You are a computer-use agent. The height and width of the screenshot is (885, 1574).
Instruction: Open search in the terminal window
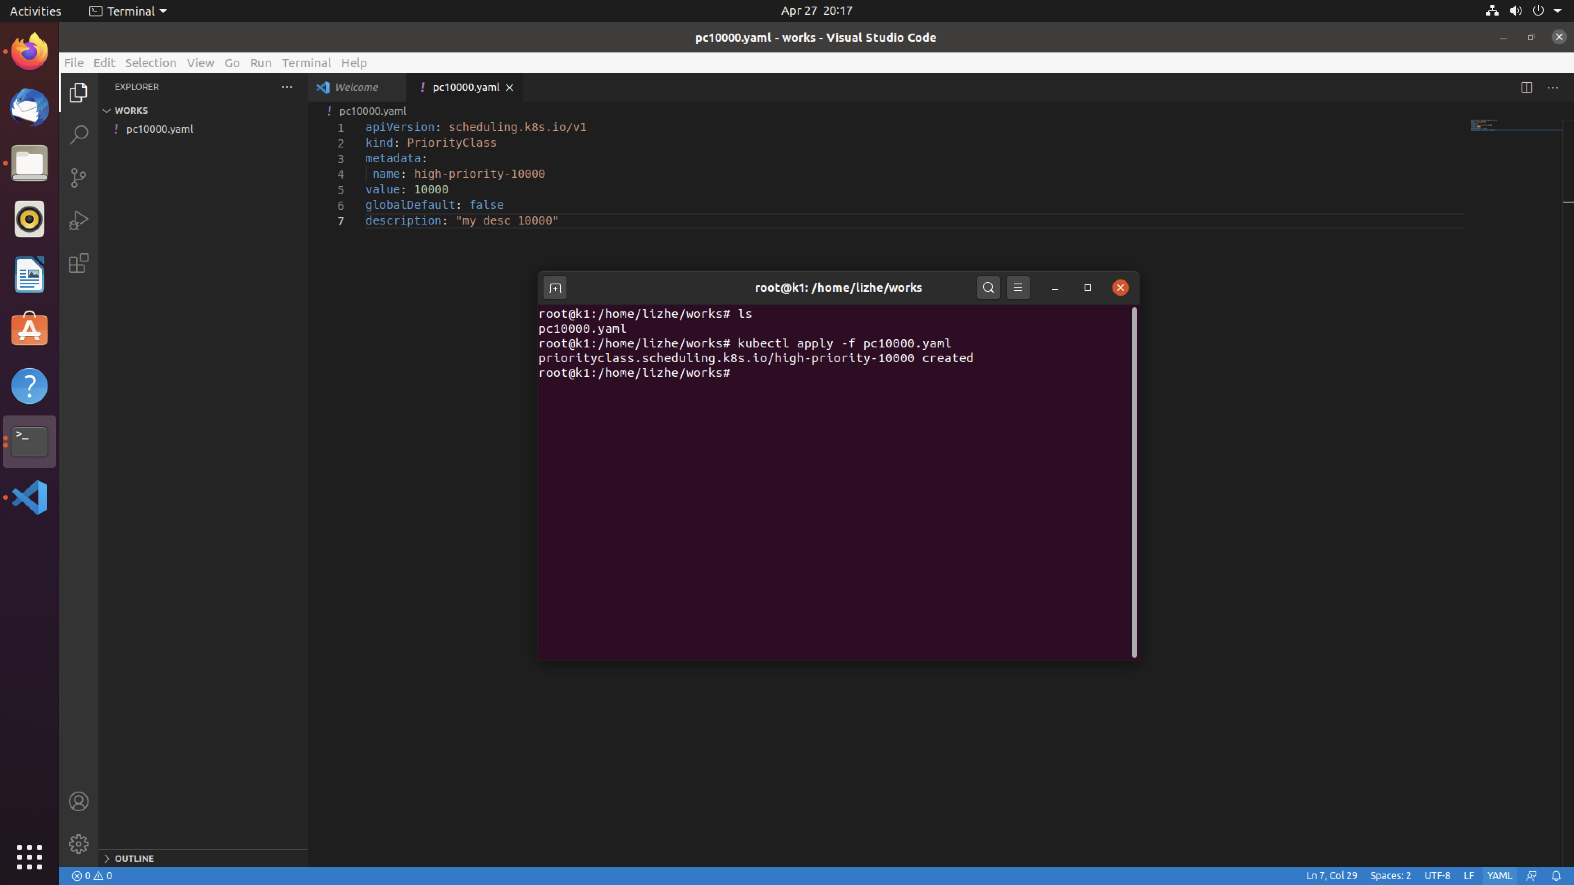[x=988, y=288]
